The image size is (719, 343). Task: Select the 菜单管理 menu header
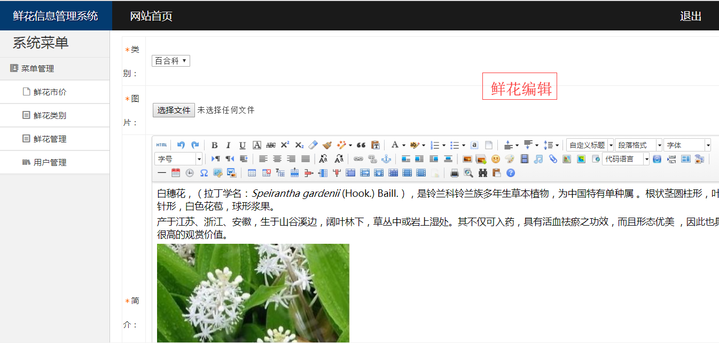38,68
